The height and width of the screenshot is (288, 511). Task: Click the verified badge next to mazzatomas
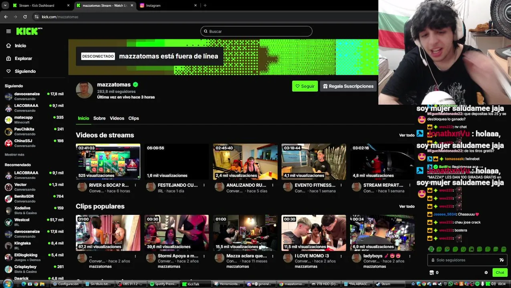135,84
